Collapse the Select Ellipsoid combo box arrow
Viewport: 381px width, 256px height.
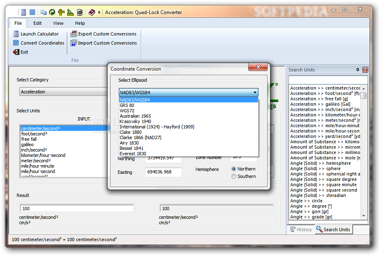coord(255,92)
